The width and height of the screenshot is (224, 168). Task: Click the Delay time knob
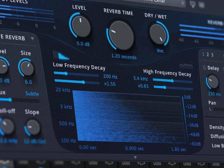pyautogui.click(x=213, y=82)
